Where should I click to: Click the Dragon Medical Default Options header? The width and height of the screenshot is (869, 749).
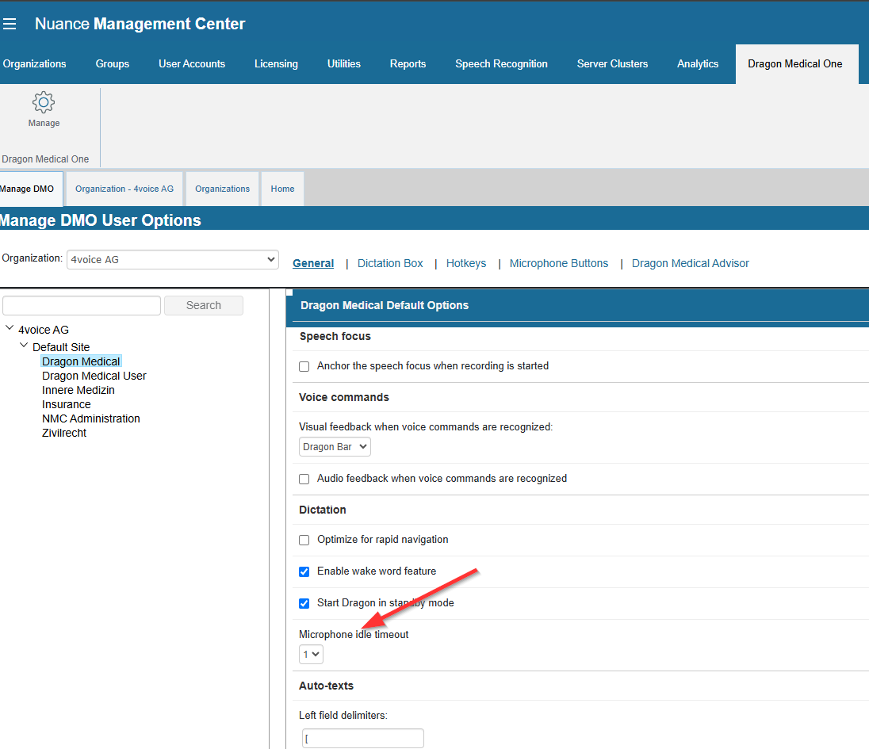(385, 305)
